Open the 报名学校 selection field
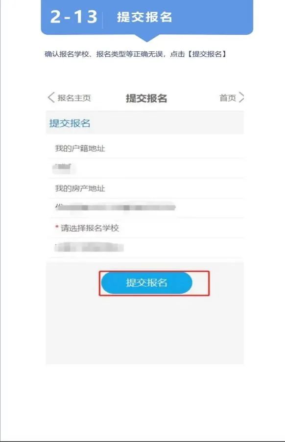 146,248
